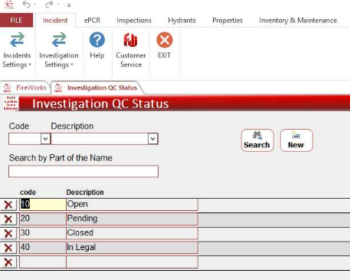Click the Open description cell
Viewport: 350px width, 280px height.
[132, 204]
